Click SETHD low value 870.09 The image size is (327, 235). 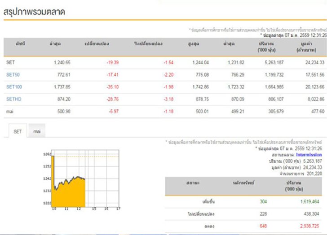(x=238, y=99)
